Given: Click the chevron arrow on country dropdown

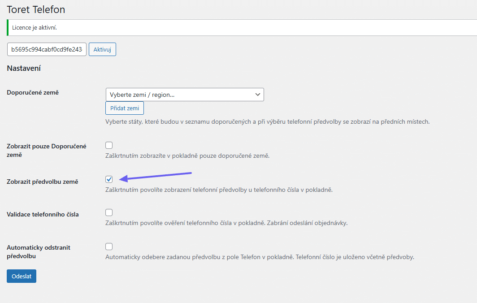Looking at the screenshot, I should click(257, 95).
